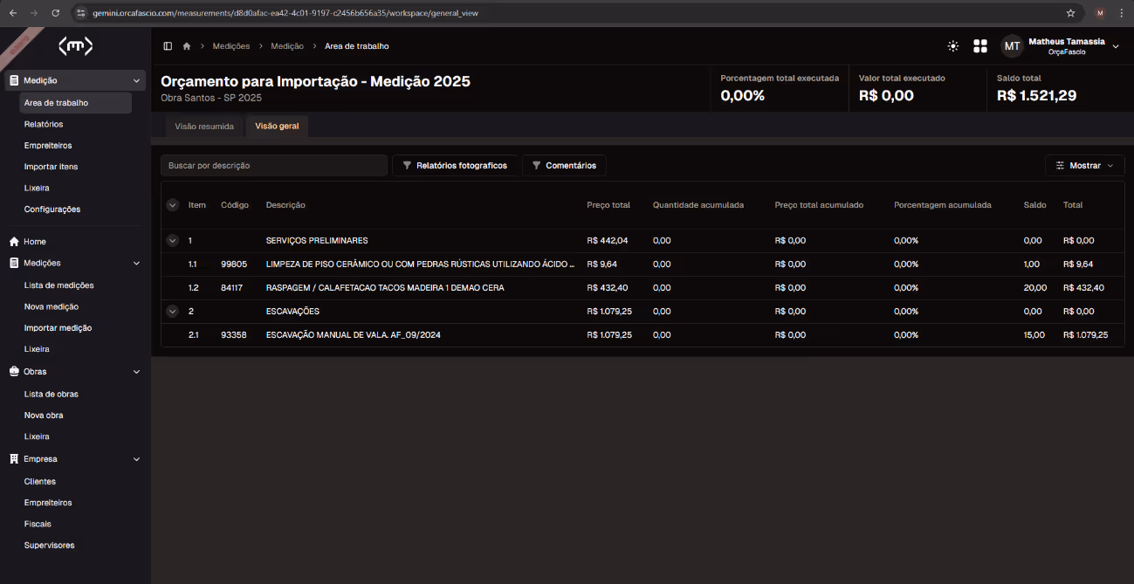Open Lista de obras
The width and height of the screenshot is (1134, 584).
click(x=52, y=395)
